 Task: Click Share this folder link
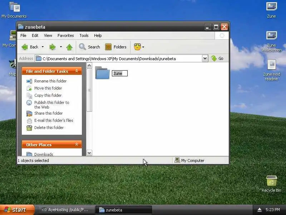click(49, 113)
